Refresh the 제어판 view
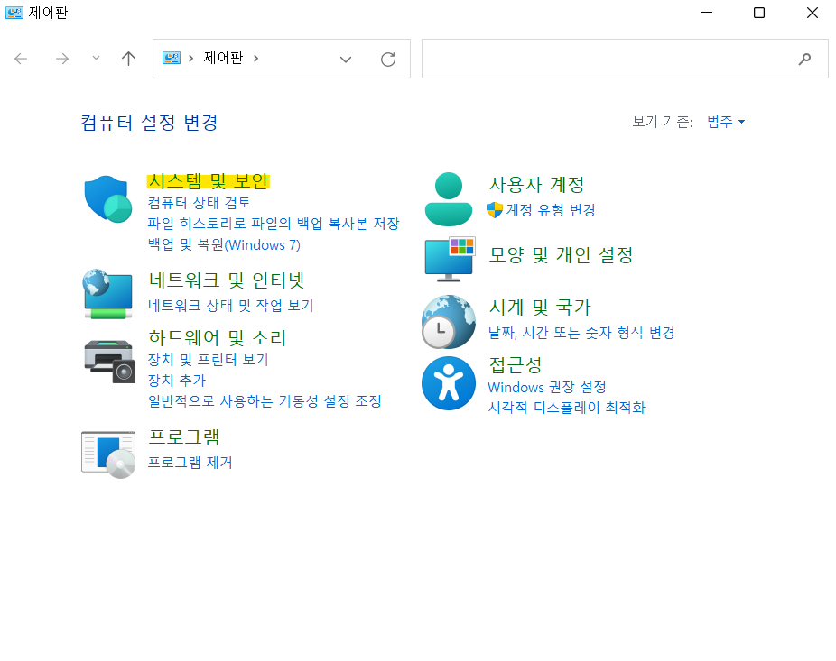The height and width of the screenshot is (661, 836). tap(388, 60)
